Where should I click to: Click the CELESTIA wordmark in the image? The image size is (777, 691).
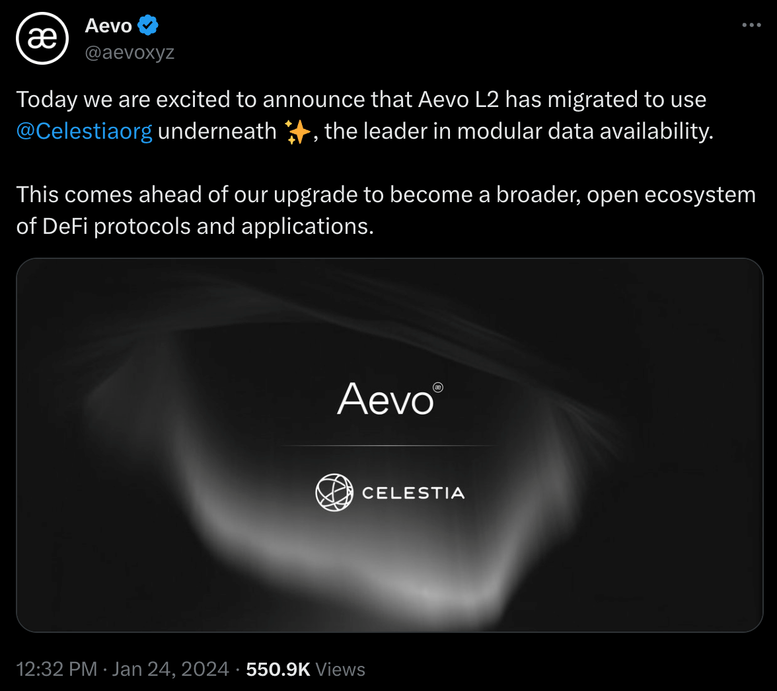coord(413,493)
